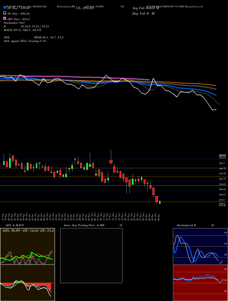Image resolution: width=228 pixels, height=301 pixels.
Task: Click the magenta 200 Day EMA legend swatch
Action: click(5, 18)
